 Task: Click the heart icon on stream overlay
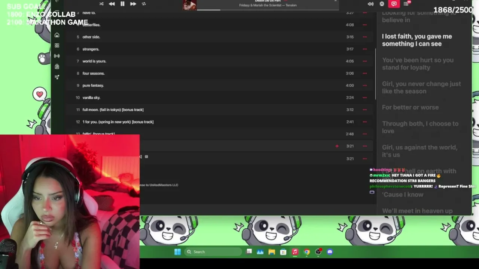(x=39, y=94)
